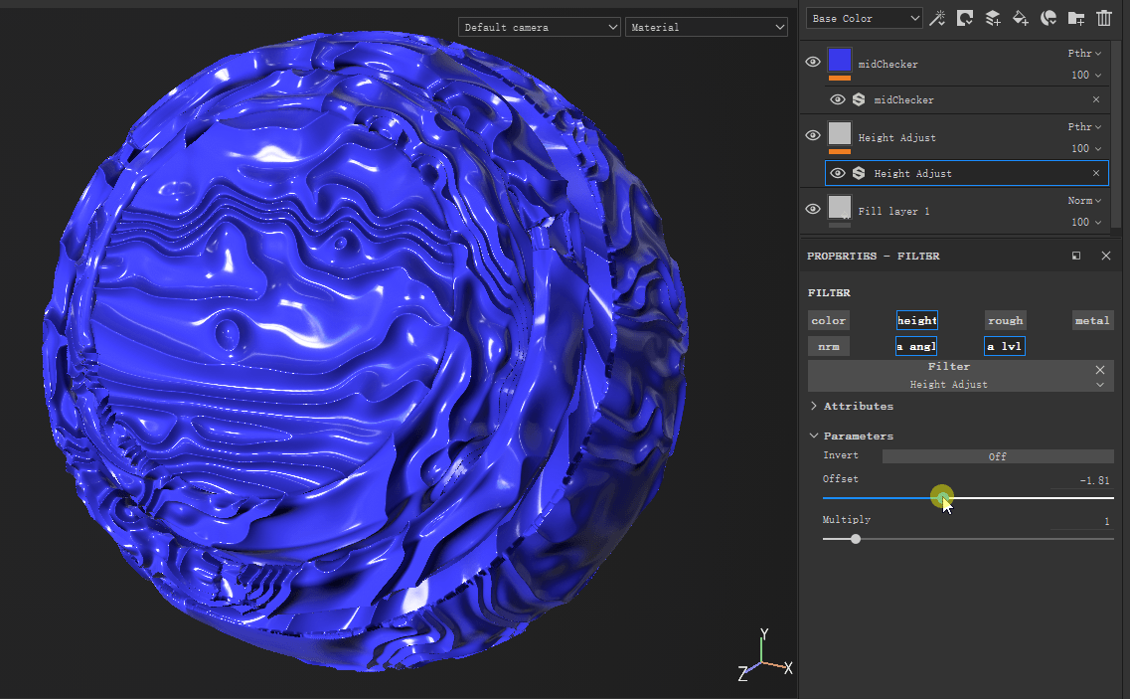Click the midChecker filter substance icon
Viewport: 1130px width, 699px height.
click(859, 99)
